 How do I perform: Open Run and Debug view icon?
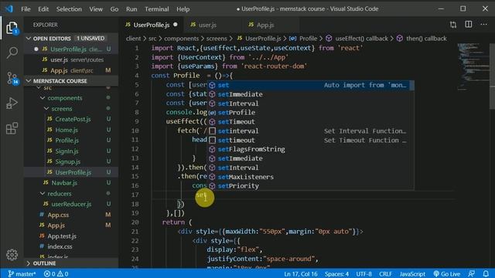pos(12,103)
